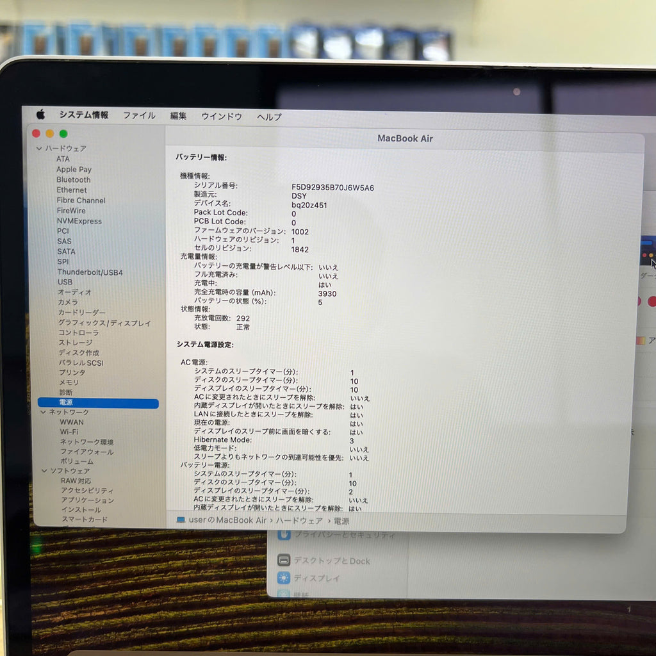This screenshot has width=656, height=656.
Task: Select アプリケーション in sidebar
Action: (x=88, y=500)
